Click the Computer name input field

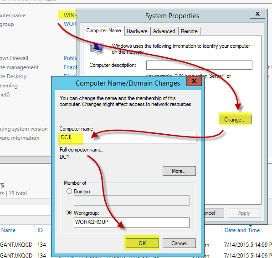[x=128, y=138]
